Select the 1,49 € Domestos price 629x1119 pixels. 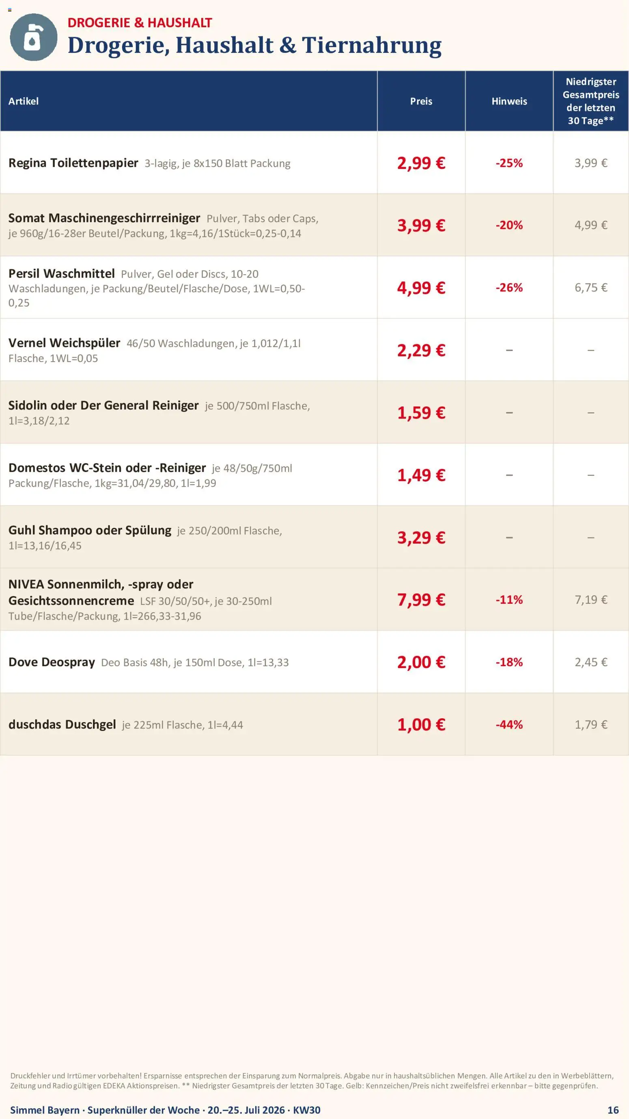(421, 475)
